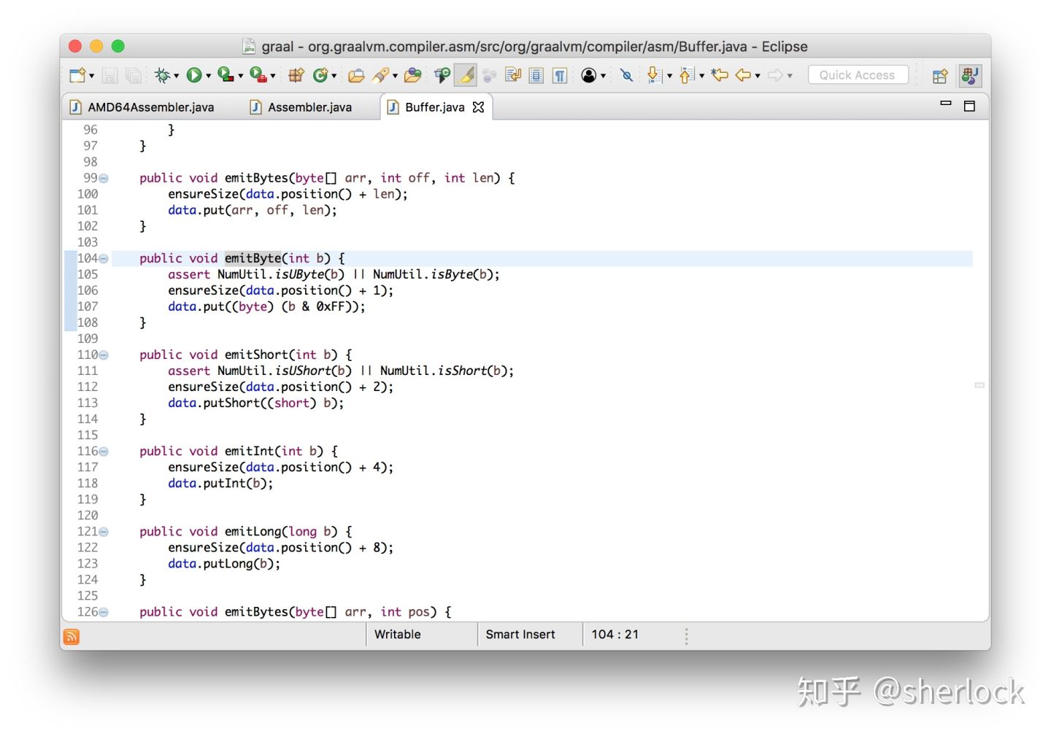Screen dimensions: 1051x736
Task: Click the green Run button
Action: point(194,75)
